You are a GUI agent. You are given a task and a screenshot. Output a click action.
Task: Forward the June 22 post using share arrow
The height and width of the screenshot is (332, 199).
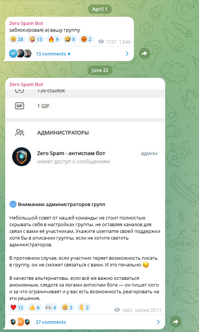pos(176,322)
